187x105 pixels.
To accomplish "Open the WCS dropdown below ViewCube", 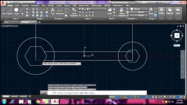I will [177, 45].
